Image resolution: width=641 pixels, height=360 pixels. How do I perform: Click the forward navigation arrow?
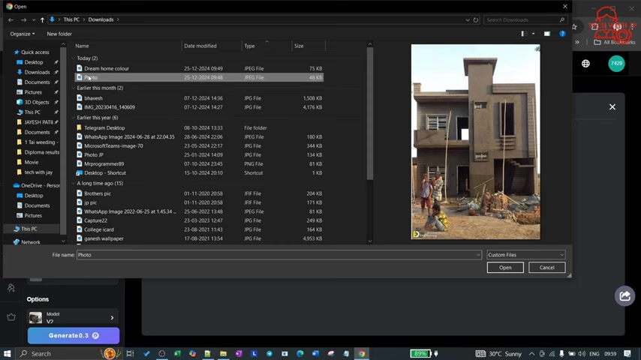coord(23,19)
